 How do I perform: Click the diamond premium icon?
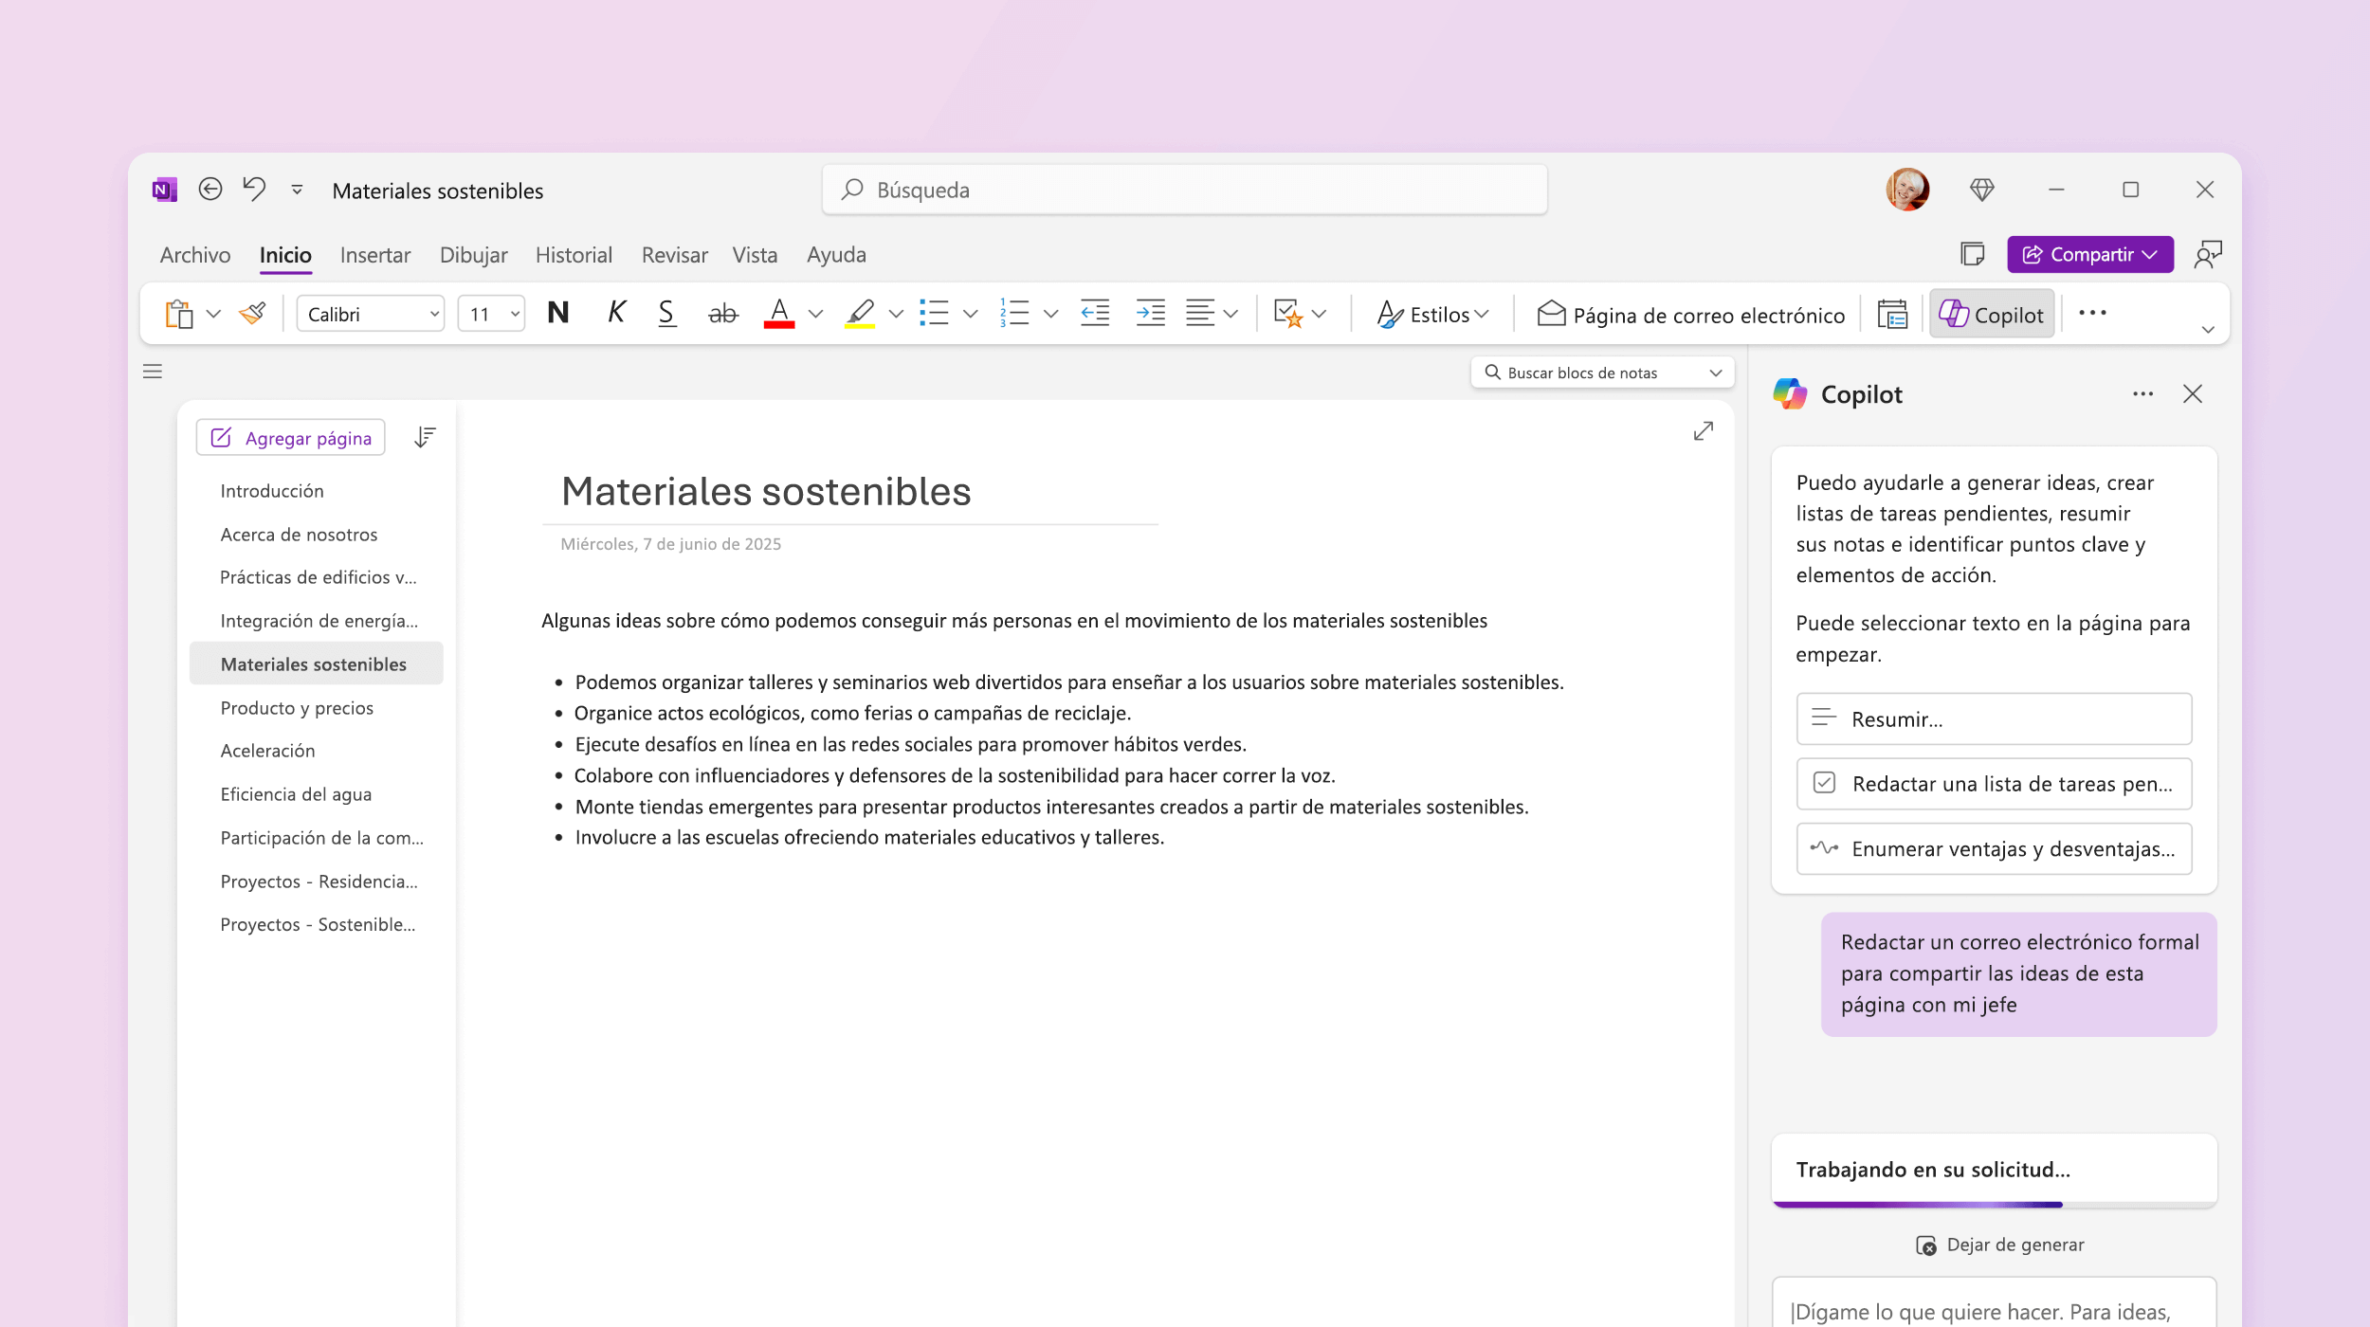point(1981,190)
